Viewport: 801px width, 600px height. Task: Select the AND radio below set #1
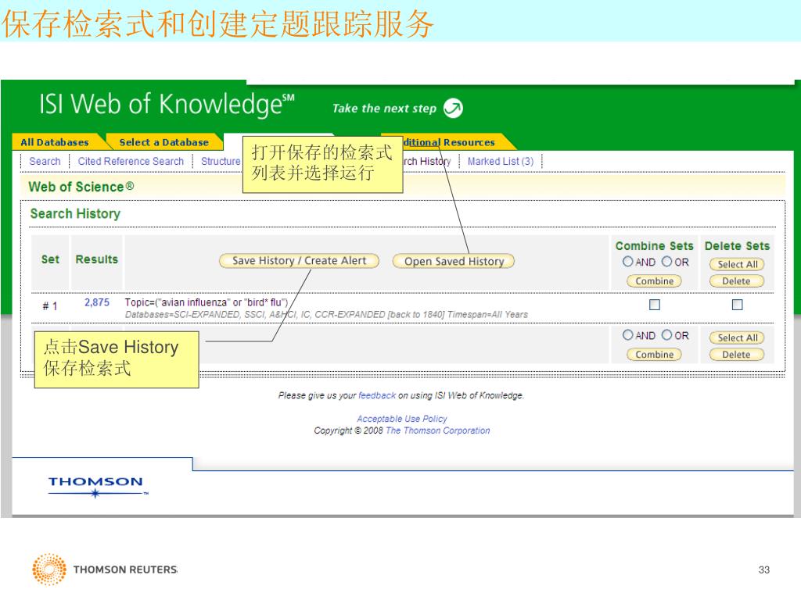[628, 335]
